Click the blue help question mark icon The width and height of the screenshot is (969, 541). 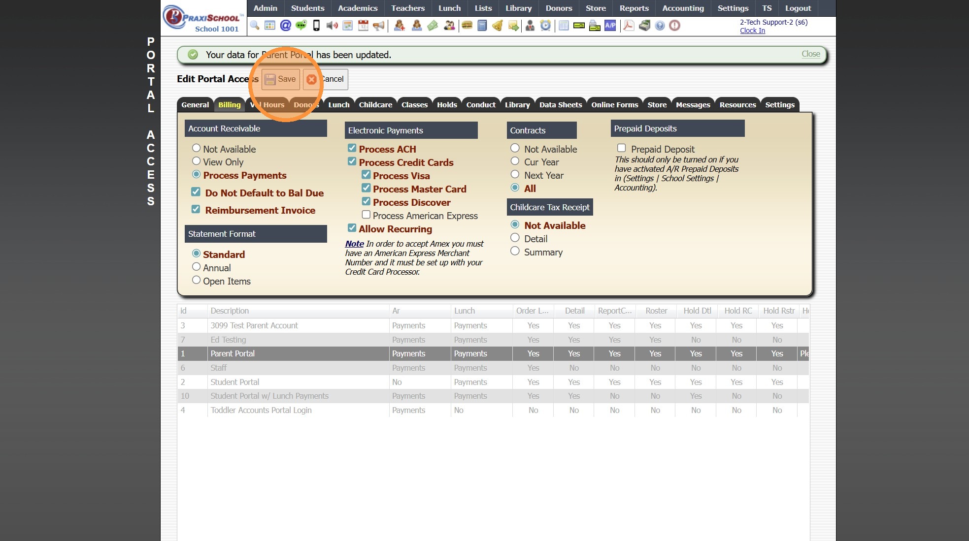pyautogui.click(x=660, y=26)
